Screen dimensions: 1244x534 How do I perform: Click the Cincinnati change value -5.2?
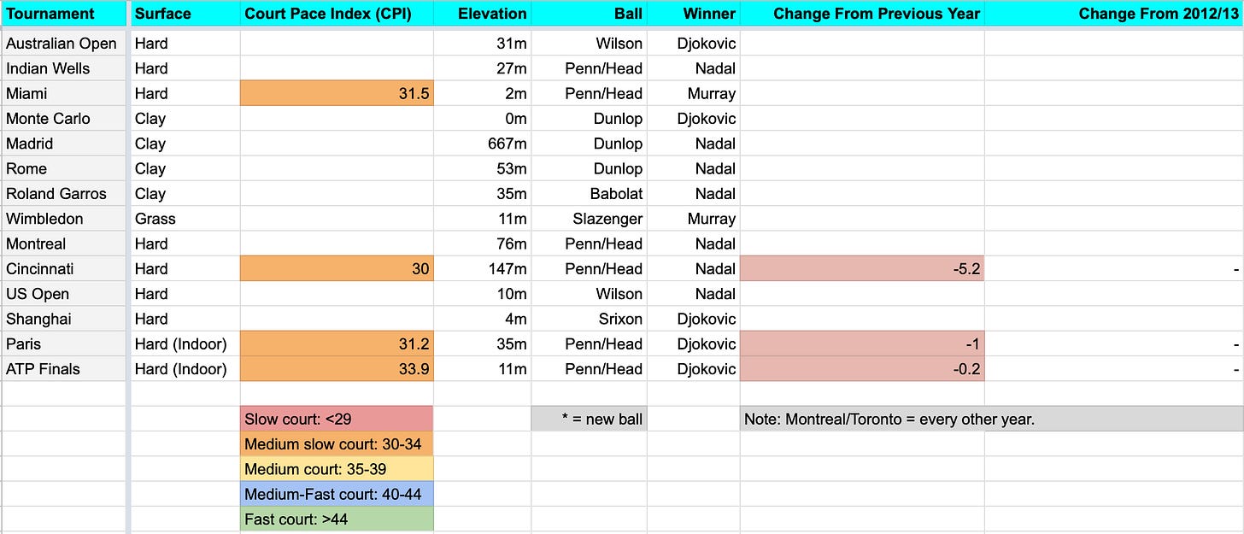[x=862, y=269]
